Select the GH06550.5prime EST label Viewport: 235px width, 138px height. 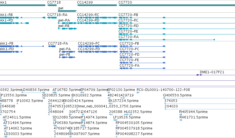click(177, 95)
